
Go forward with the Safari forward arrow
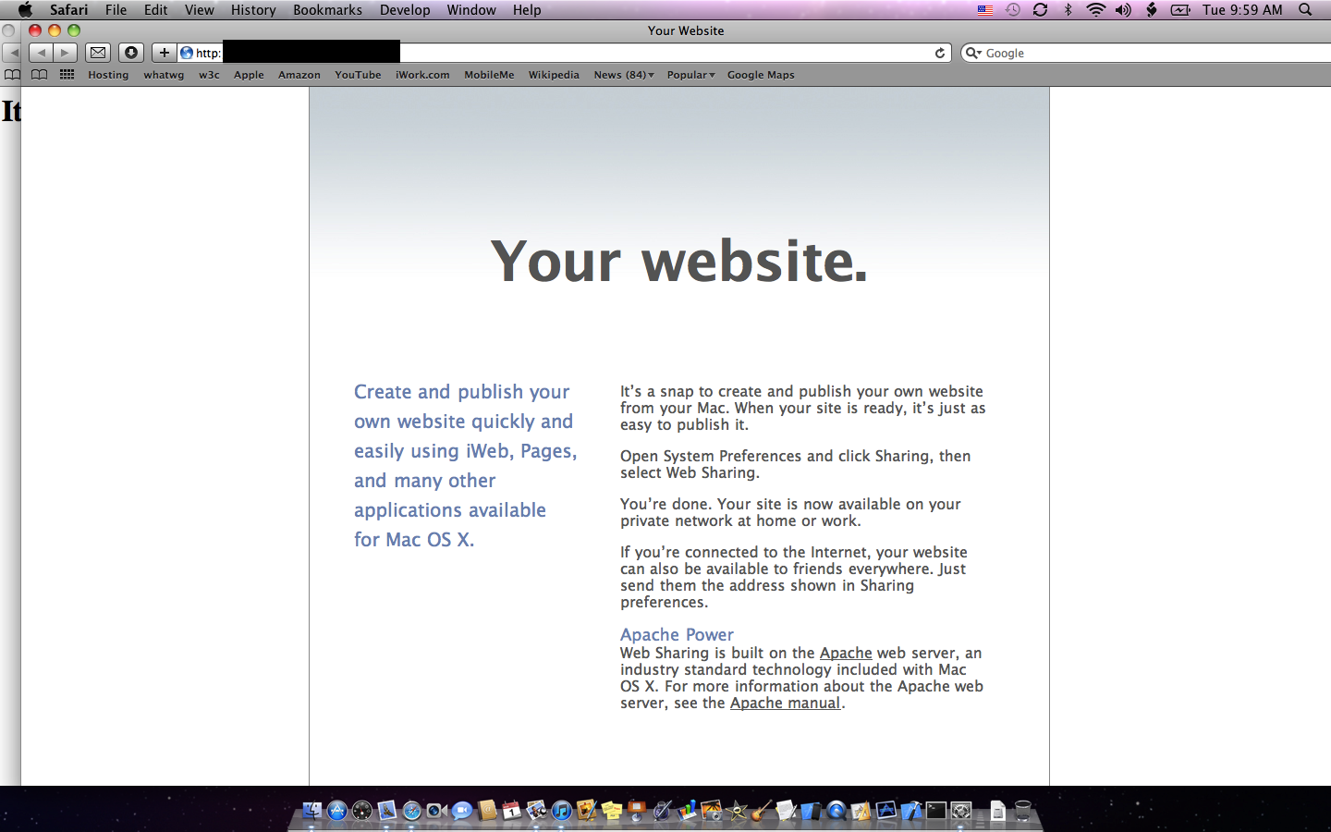(65, 53)
